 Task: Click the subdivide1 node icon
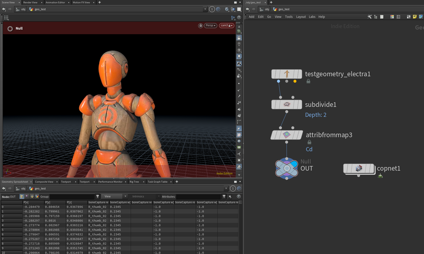coord(287,105)
